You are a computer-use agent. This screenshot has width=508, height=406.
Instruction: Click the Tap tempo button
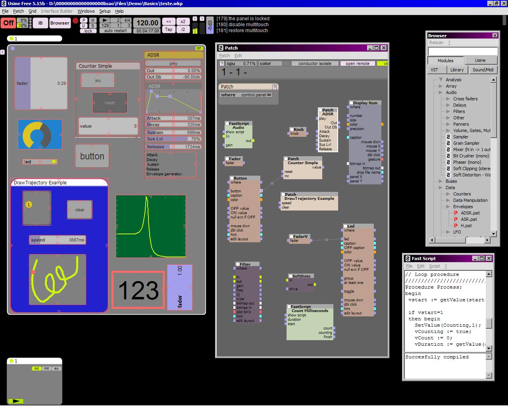(x=169, y=29)
